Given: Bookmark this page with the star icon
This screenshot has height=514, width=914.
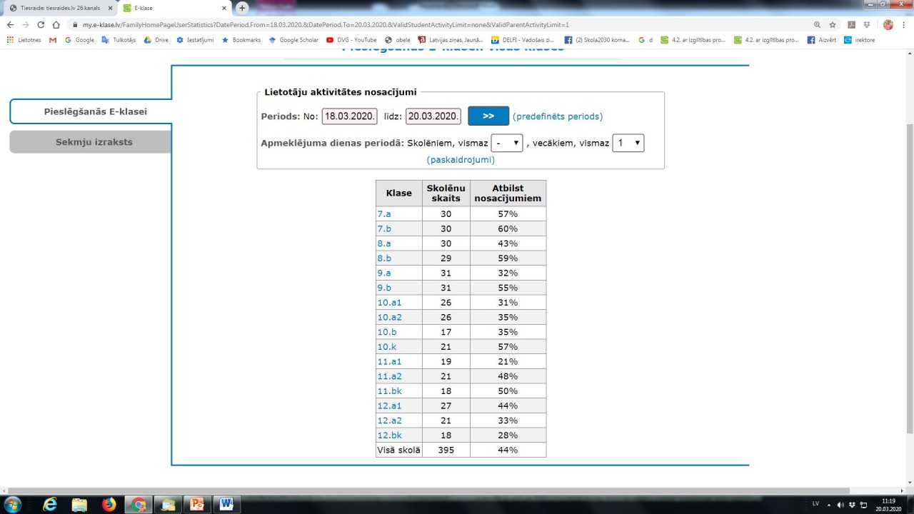Looking at the screenshot, I should pos(833,24).
